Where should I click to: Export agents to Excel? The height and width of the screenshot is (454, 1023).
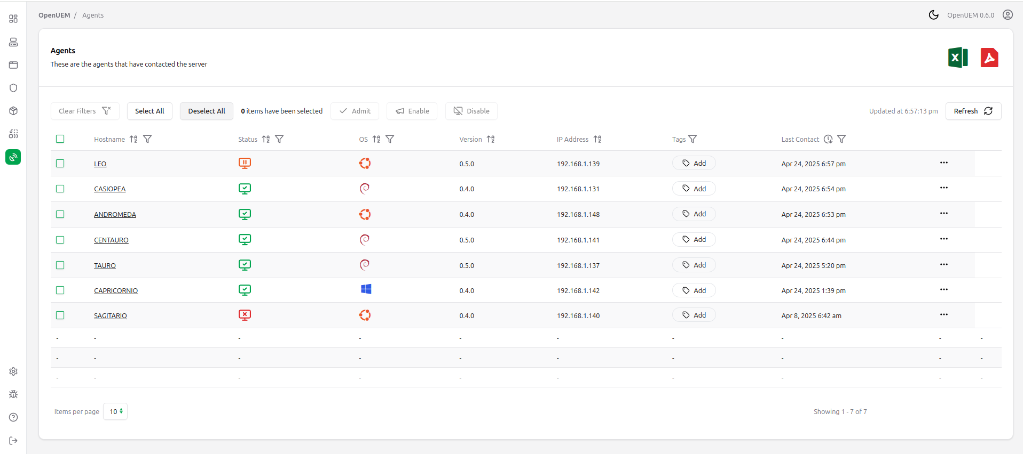click(x=958, y=58)
